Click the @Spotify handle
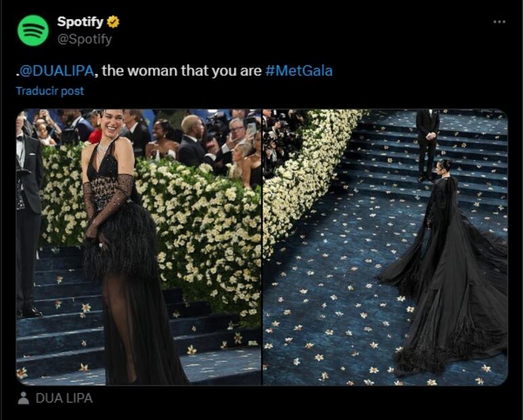This screenshot has height=420, width=523. (84, 39)
